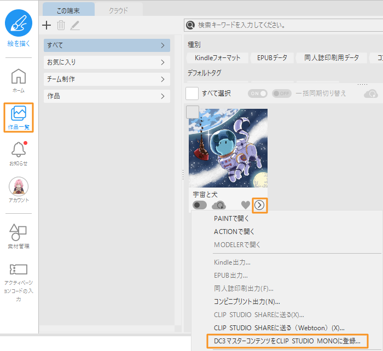Open 宇宙と犬 arrow menu button

click(259, 205)
